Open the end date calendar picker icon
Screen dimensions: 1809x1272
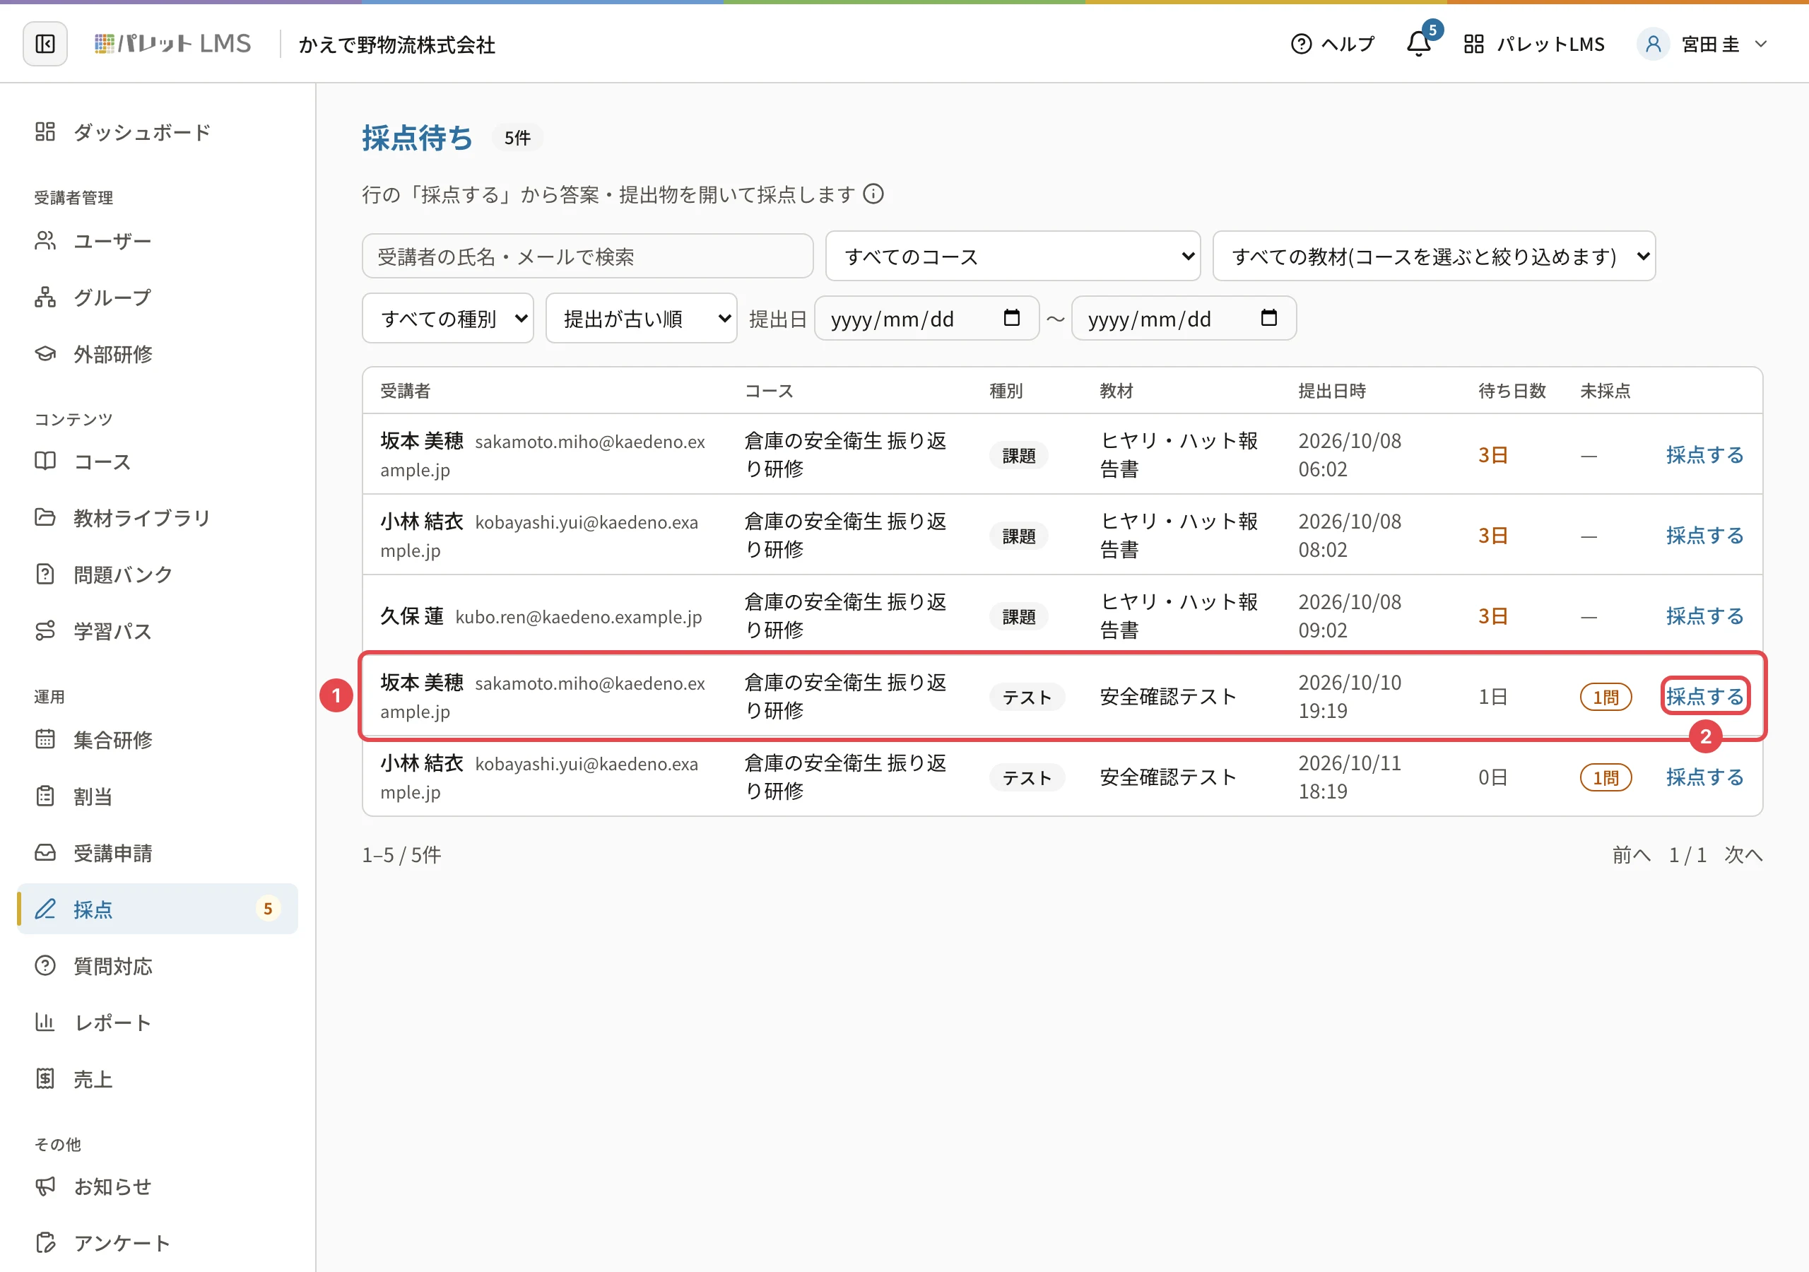(x=1268, y=317)
